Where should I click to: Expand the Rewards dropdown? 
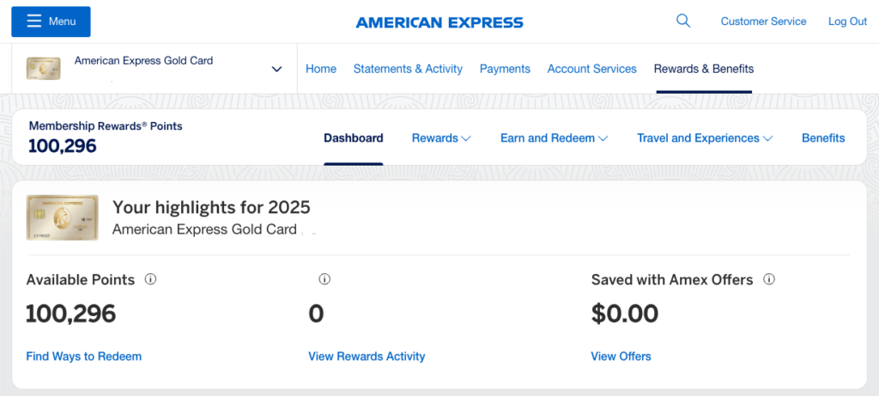(441, 138)
